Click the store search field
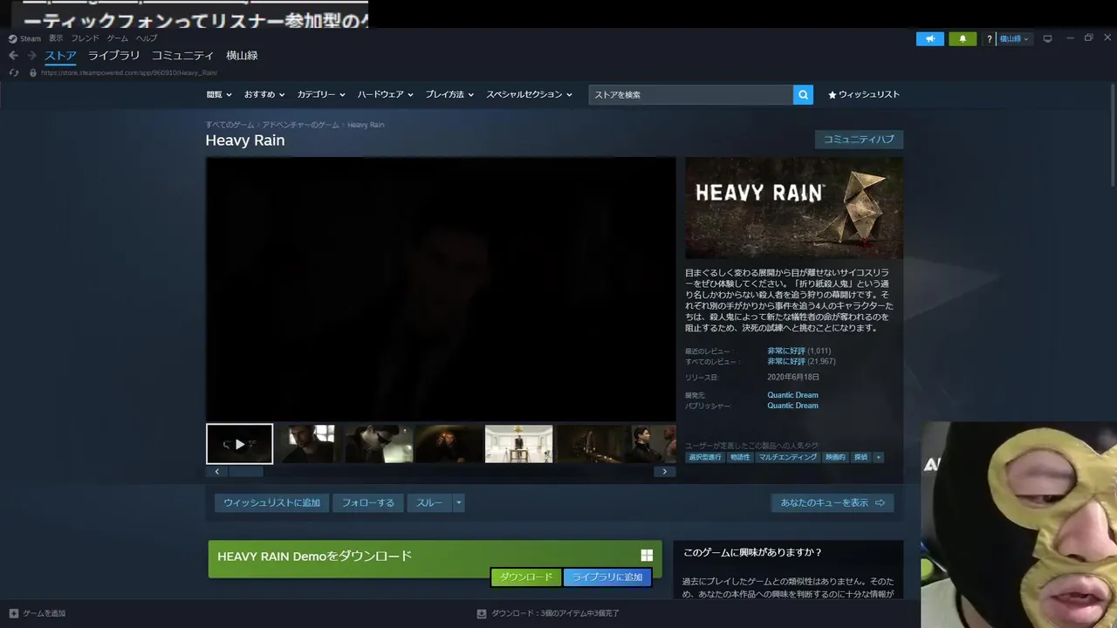The width and height of the screenshot is (1117, 628). pos(690,94)
